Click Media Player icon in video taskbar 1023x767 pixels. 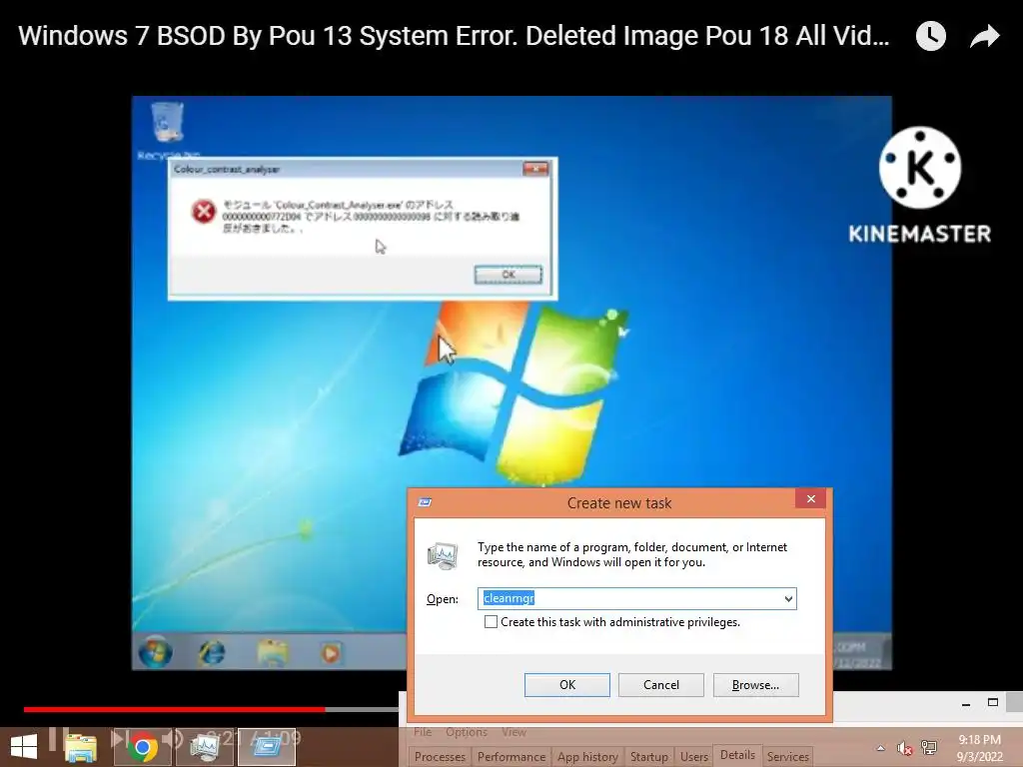point(331,653)
